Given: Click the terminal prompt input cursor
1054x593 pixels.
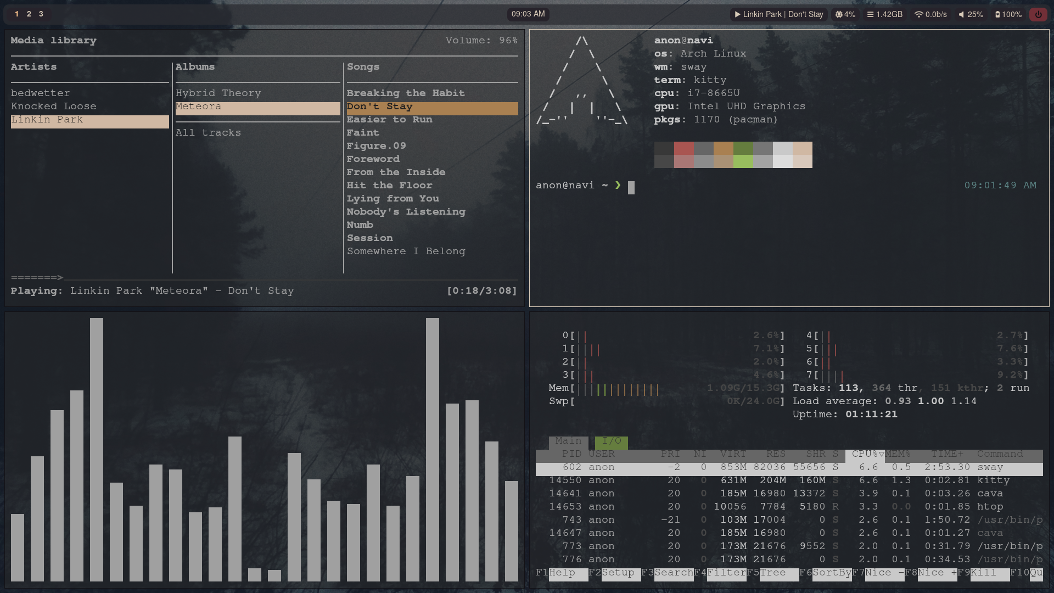Looking at the screenshot, I should tap(631, 187).
